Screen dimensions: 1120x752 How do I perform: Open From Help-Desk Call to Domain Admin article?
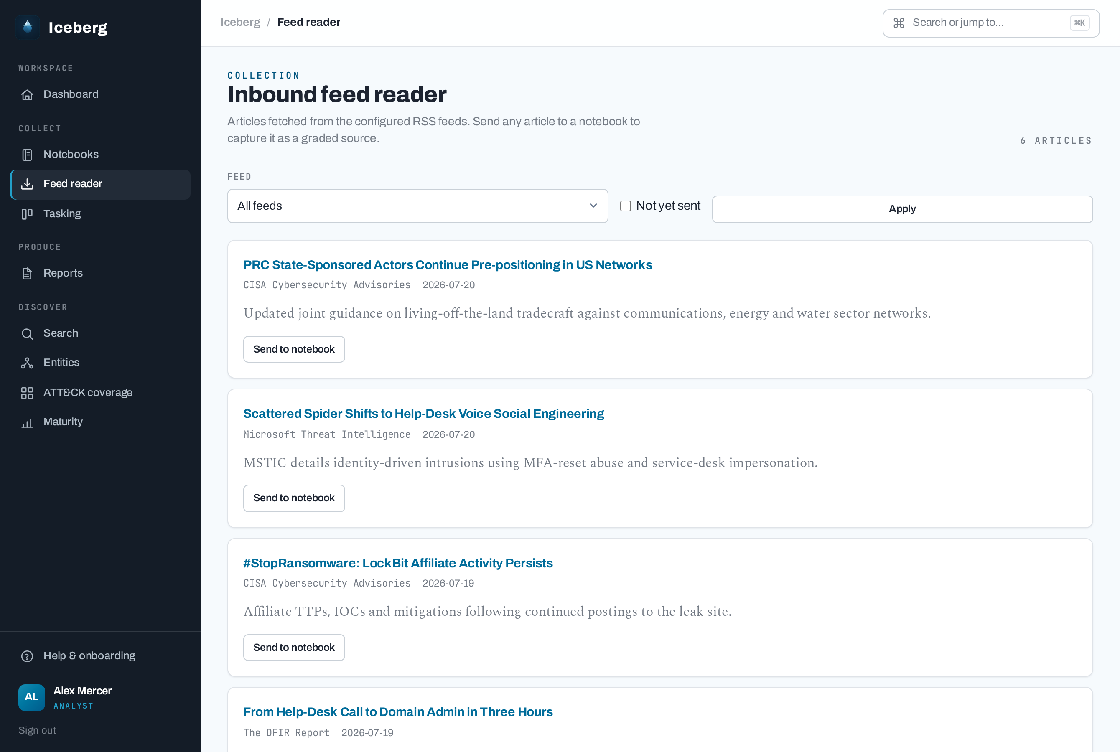tap(397, 712)
